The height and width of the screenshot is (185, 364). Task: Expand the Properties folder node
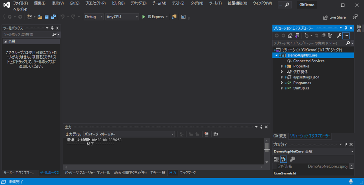click(282, 66)
